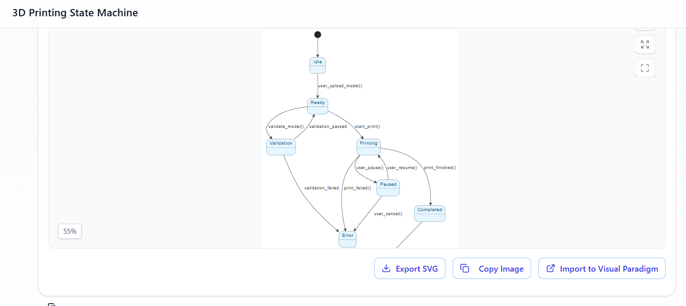This screenshot has width=686, height=306.
Task: Export the diagram as SVG
Action: tap(410, 268)
